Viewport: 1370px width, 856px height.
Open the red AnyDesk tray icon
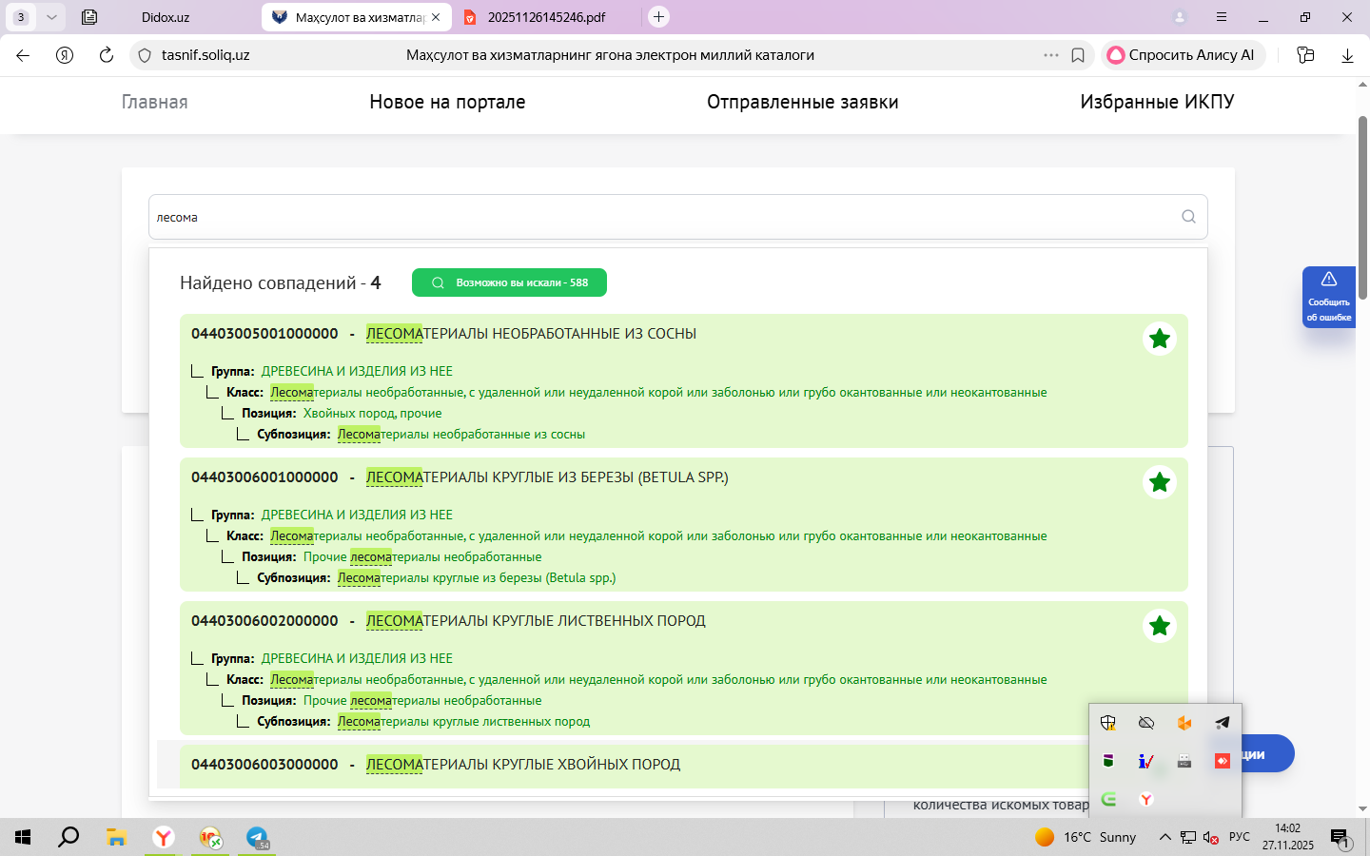[x=1223, y=761]
